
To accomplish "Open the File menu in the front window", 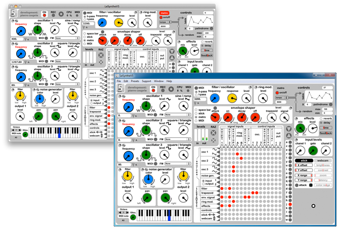I will [118, 81].
